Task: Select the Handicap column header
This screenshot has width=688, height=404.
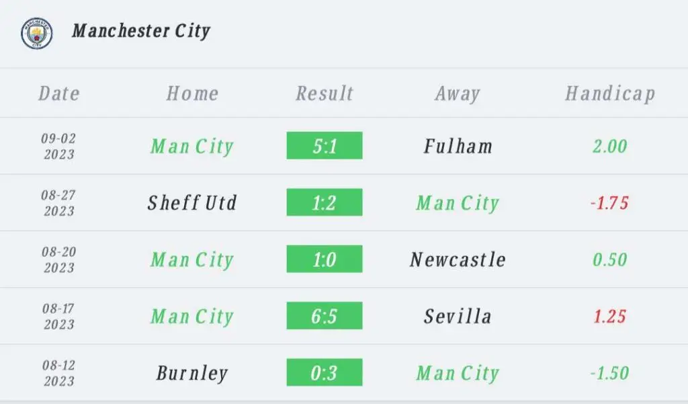Action: coord(610,93)
